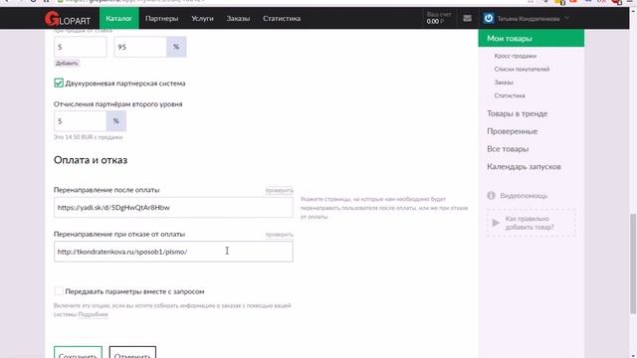Click the user avatar power icon

click(x=489, y=18)
